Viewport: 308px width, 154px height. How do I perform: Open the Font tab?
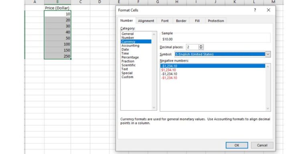point(165,21)
